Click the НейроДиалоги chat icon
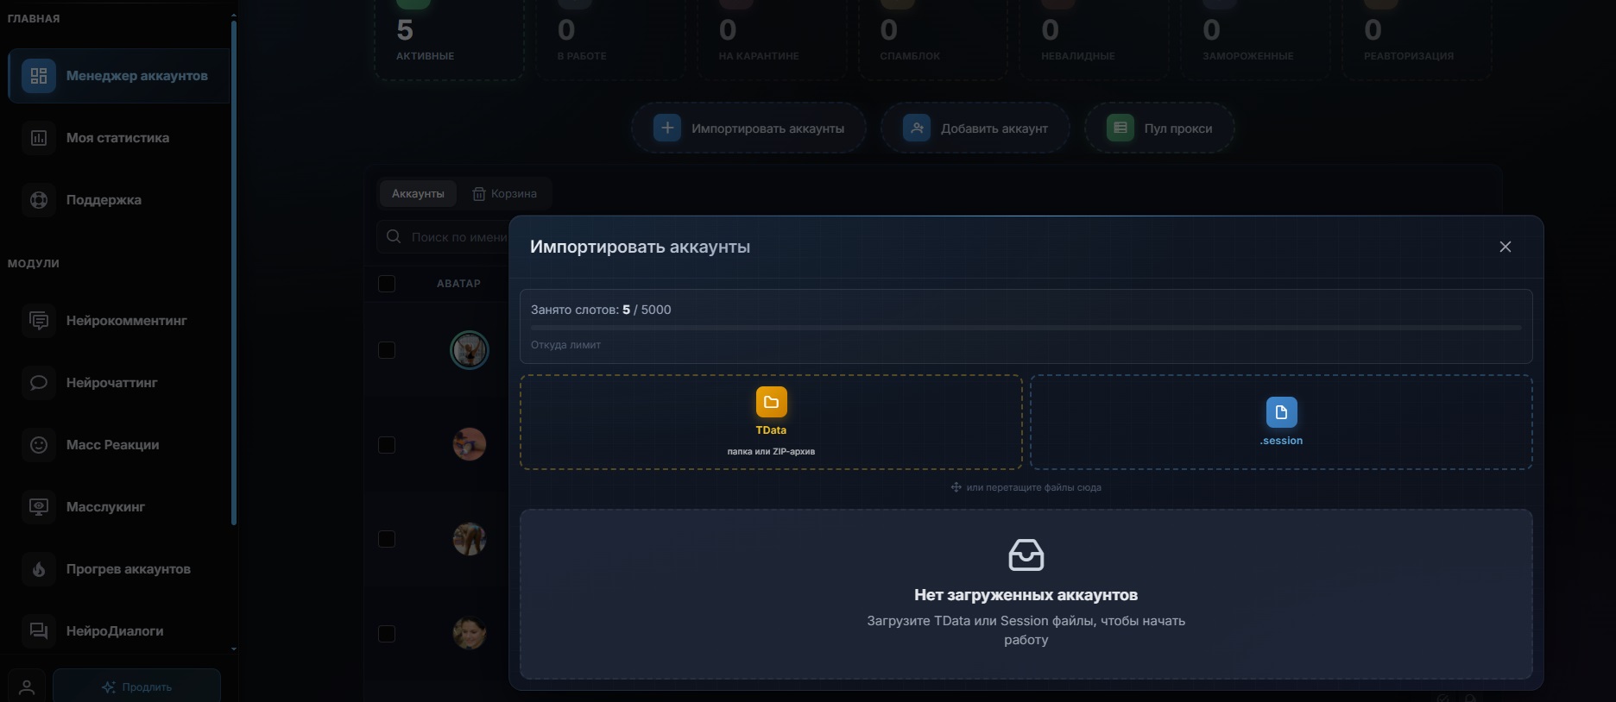This screenshot has height=702, width=1616. [x=39, y=631]
